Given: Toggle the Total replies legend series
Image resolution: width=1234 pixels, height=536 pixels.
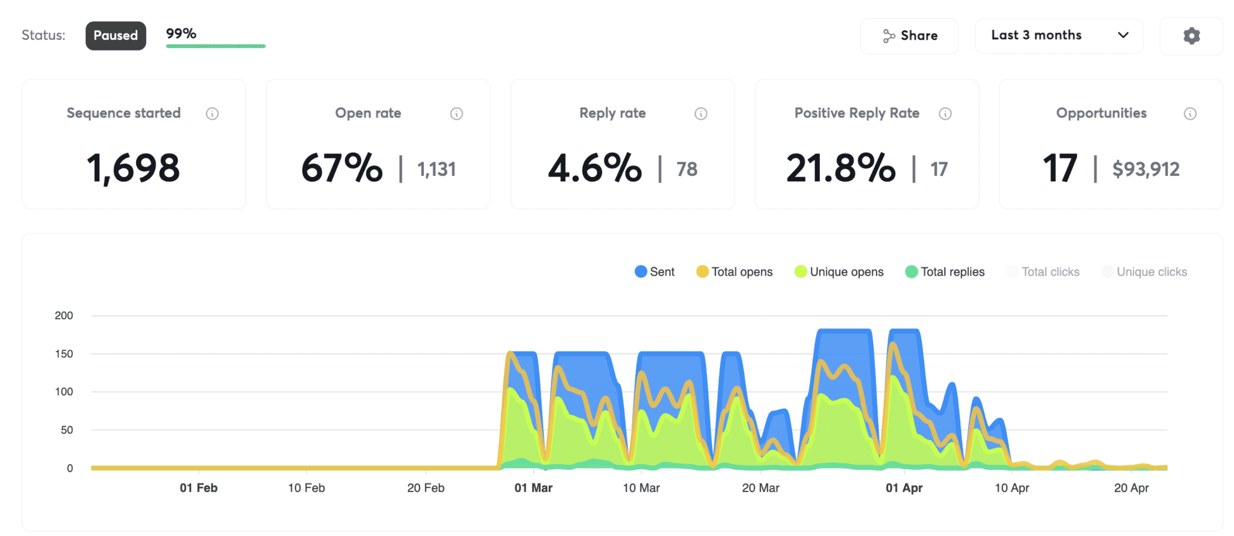Looking at the screenshot, I should [944, 272].
